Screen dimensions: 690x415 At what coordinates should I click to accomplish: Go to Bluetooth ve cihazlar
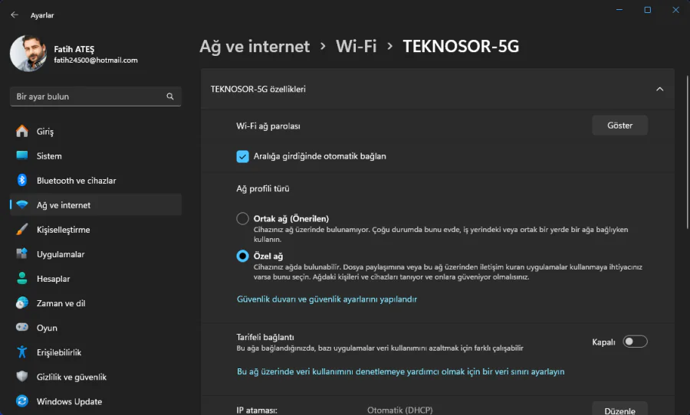[x=96, y=180]
